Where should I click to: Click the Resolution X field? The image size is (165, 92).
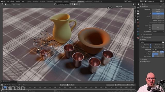click(158, 9)
